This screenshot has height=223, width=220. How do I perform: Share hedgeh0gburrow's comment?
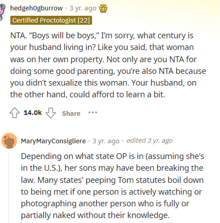click(71, 113)
